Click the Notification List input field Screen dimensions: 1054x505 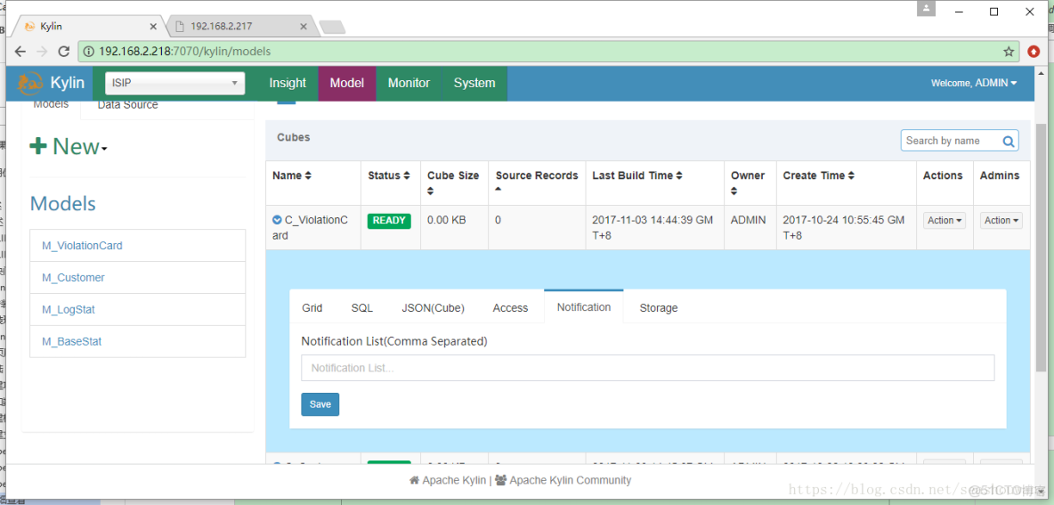[647, 369]
